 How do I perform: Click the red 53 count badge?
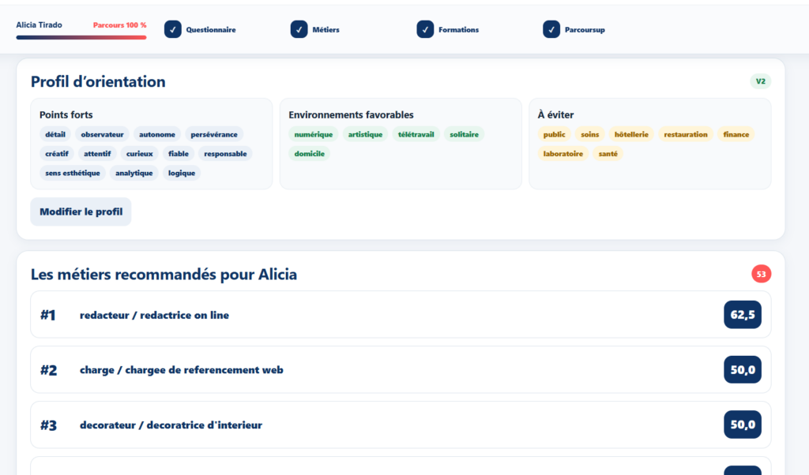tap(761, 274)
